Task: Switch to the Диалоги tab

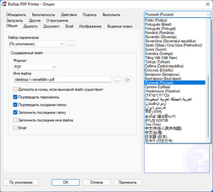Action: (31, 26)
